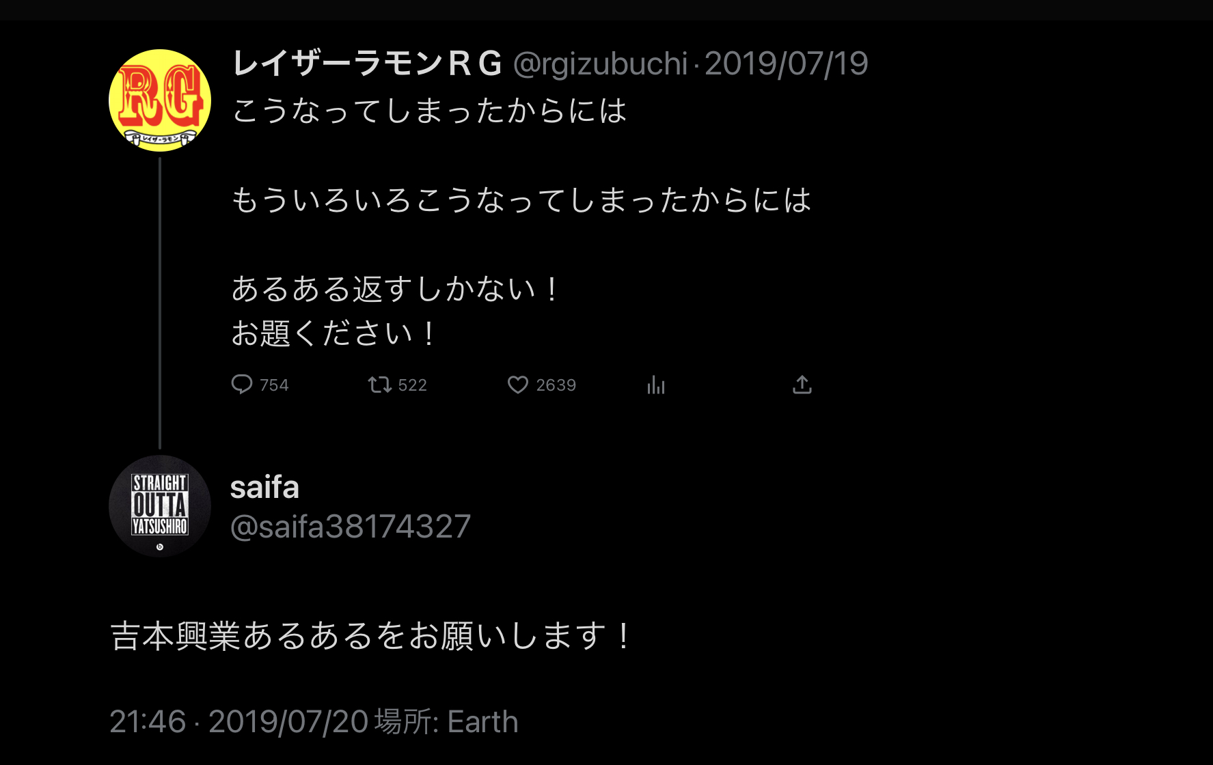Retweet the レイザーラモンRG post
Image resolution: width=1213 pixels, height=765 pixels.
point(379,385)
